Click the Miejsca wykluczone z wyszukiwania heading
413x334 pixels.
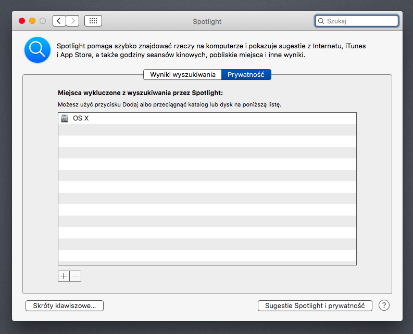[140, 93]
